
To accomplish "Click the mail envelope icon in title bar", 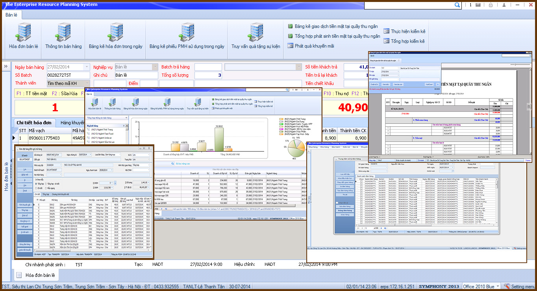I will coord(478,5).
